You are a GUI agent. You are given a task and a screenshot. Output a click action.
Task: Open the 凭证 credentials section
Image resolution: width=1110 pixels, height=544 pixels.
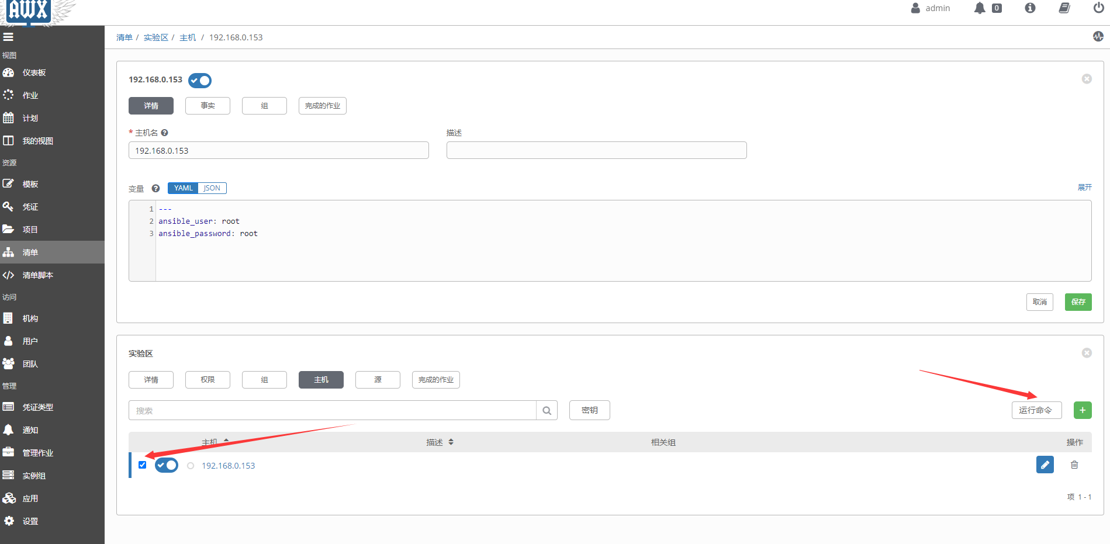(x=29, y=206)
